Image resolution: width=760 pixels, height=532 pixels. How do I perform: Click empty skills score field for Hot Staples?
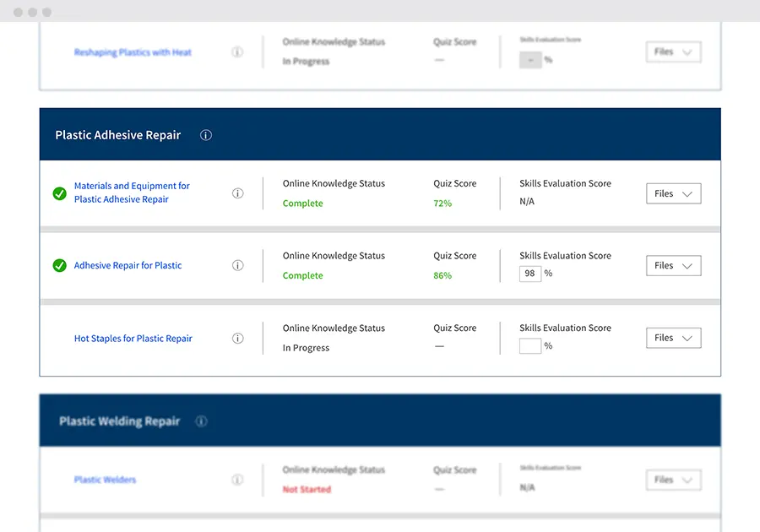(x=529, y=346)
